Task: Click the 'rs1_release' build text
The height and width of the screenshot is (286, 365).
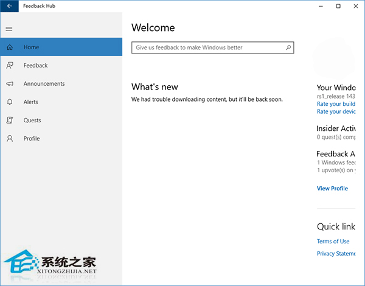Action: click(x=336, y=96)
